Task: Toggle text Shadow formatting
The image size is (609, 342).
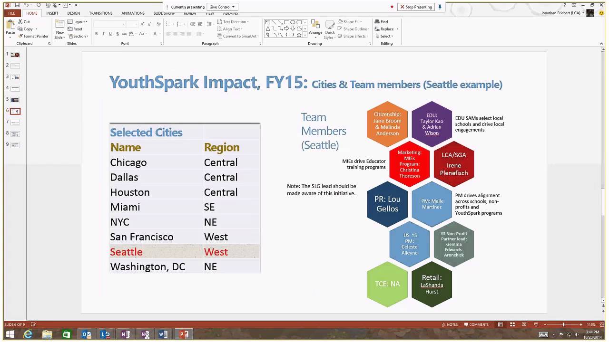Action: 118,34
